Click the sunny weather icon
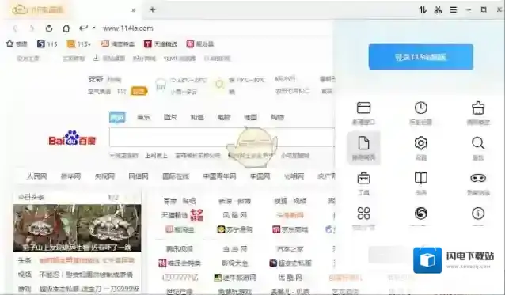 coord(219,84)
